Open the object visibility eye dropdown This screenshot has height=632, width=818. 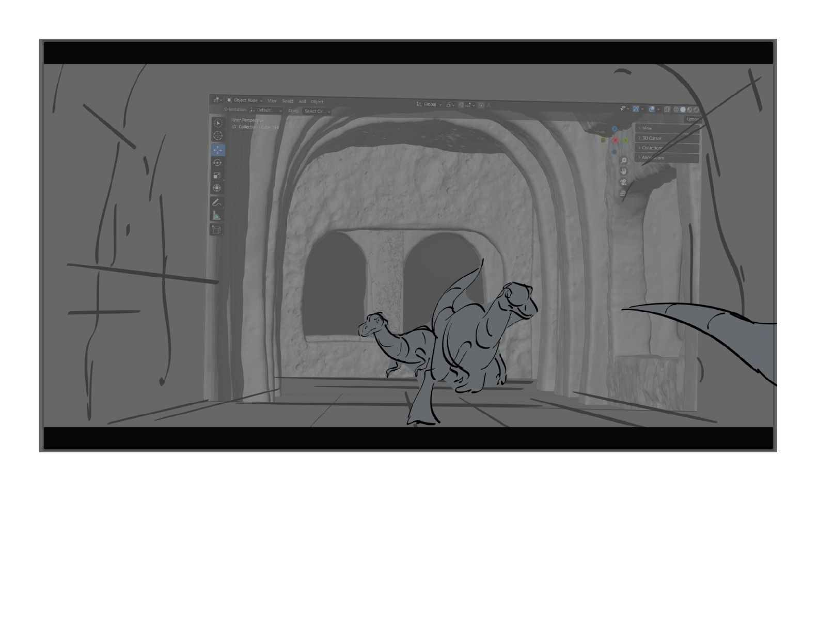point(625,109)
